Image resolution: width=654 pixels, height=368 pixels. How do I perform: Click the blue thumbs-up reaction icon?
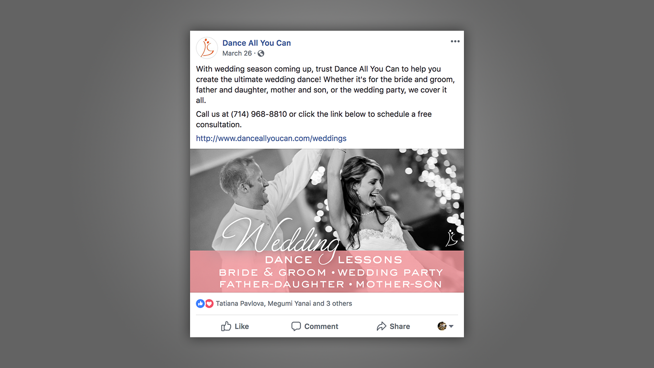200,303
